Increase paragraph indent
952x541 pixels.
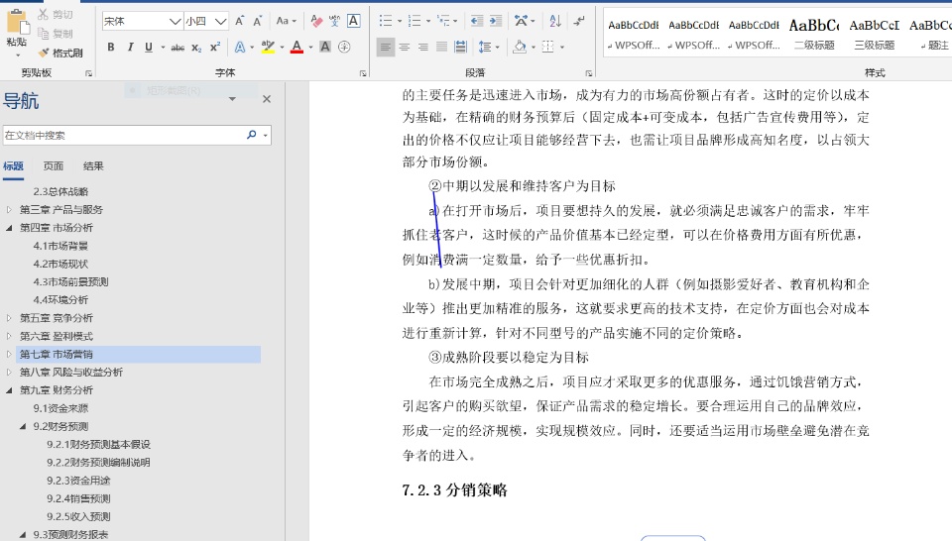point(495,21)
